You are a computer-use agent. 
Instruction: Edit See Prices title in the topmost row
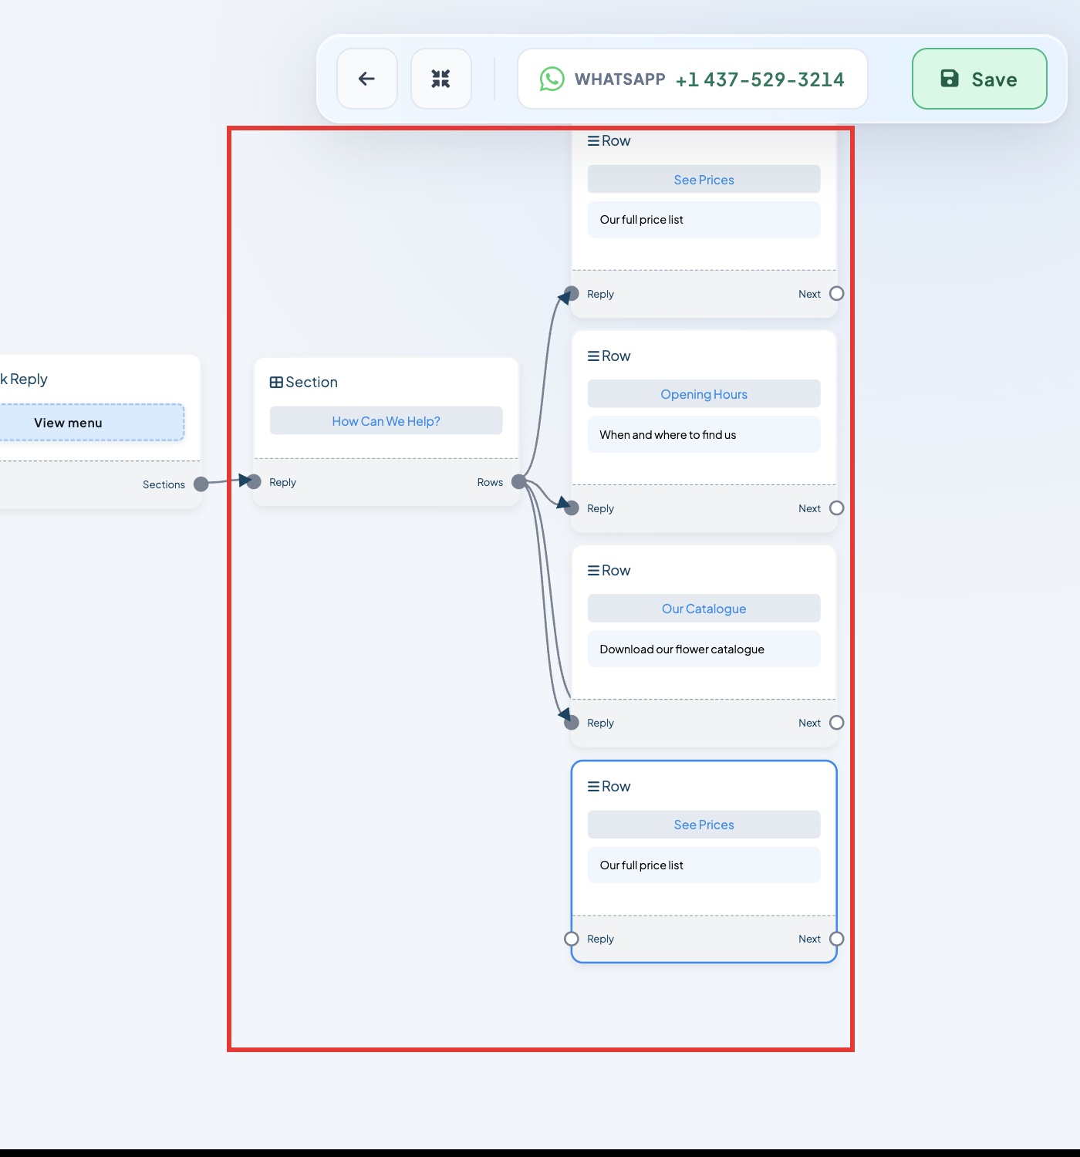[x=704, y=180]
